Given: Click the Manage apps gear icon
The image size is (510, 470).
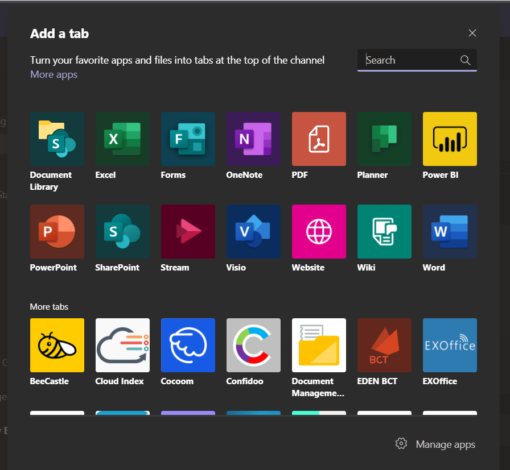Looking at the screenshot, I should coord(401,444).
